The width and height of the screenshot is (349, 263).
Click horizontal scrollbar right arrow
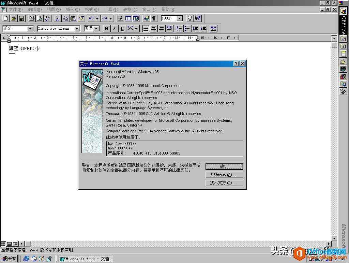329,244
